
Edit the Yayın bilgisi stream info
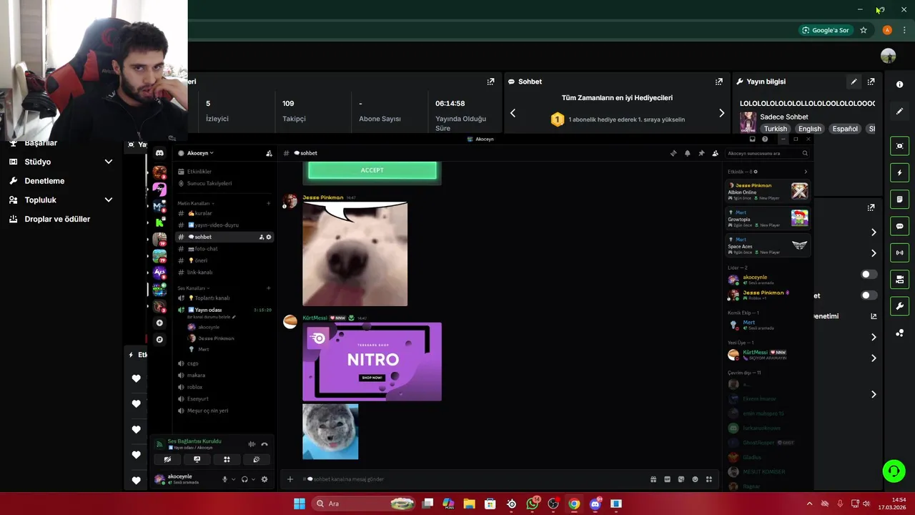coord(854,82)
